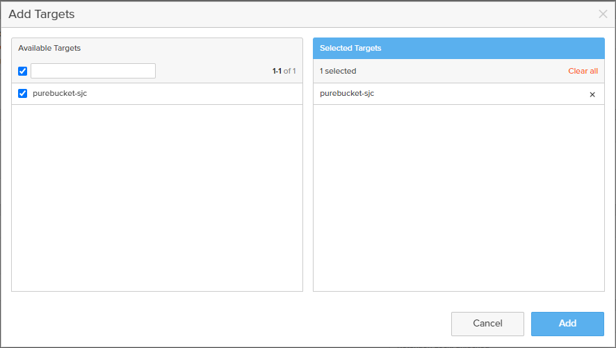Image resolution: width=616 pixels, height=348 pixels.
Task: Remove purebucket-sjc using its X icon
Action: (x=592, y=94)
